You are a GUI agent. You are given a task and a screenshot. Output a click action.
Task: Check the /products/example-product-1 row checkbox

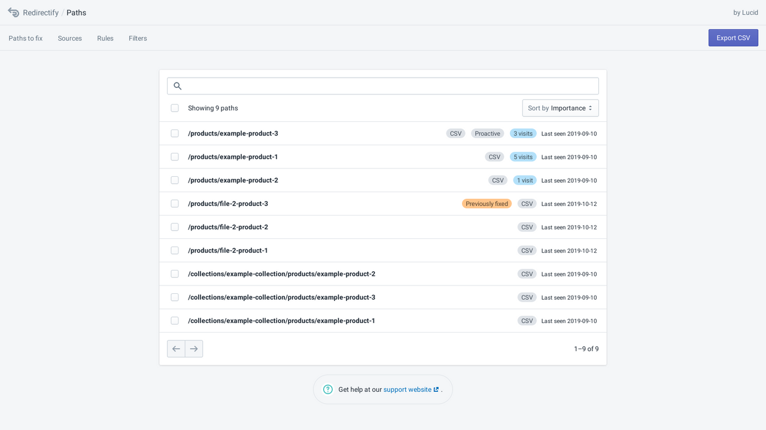coord(175,156)
